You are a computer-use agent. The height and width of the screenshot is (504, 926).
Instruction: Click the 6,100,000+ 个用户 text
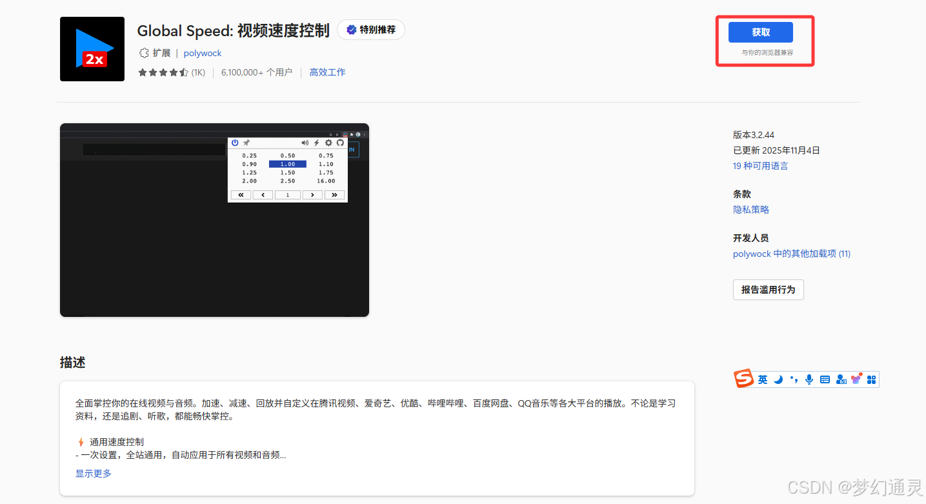click(x=257, y=72)
